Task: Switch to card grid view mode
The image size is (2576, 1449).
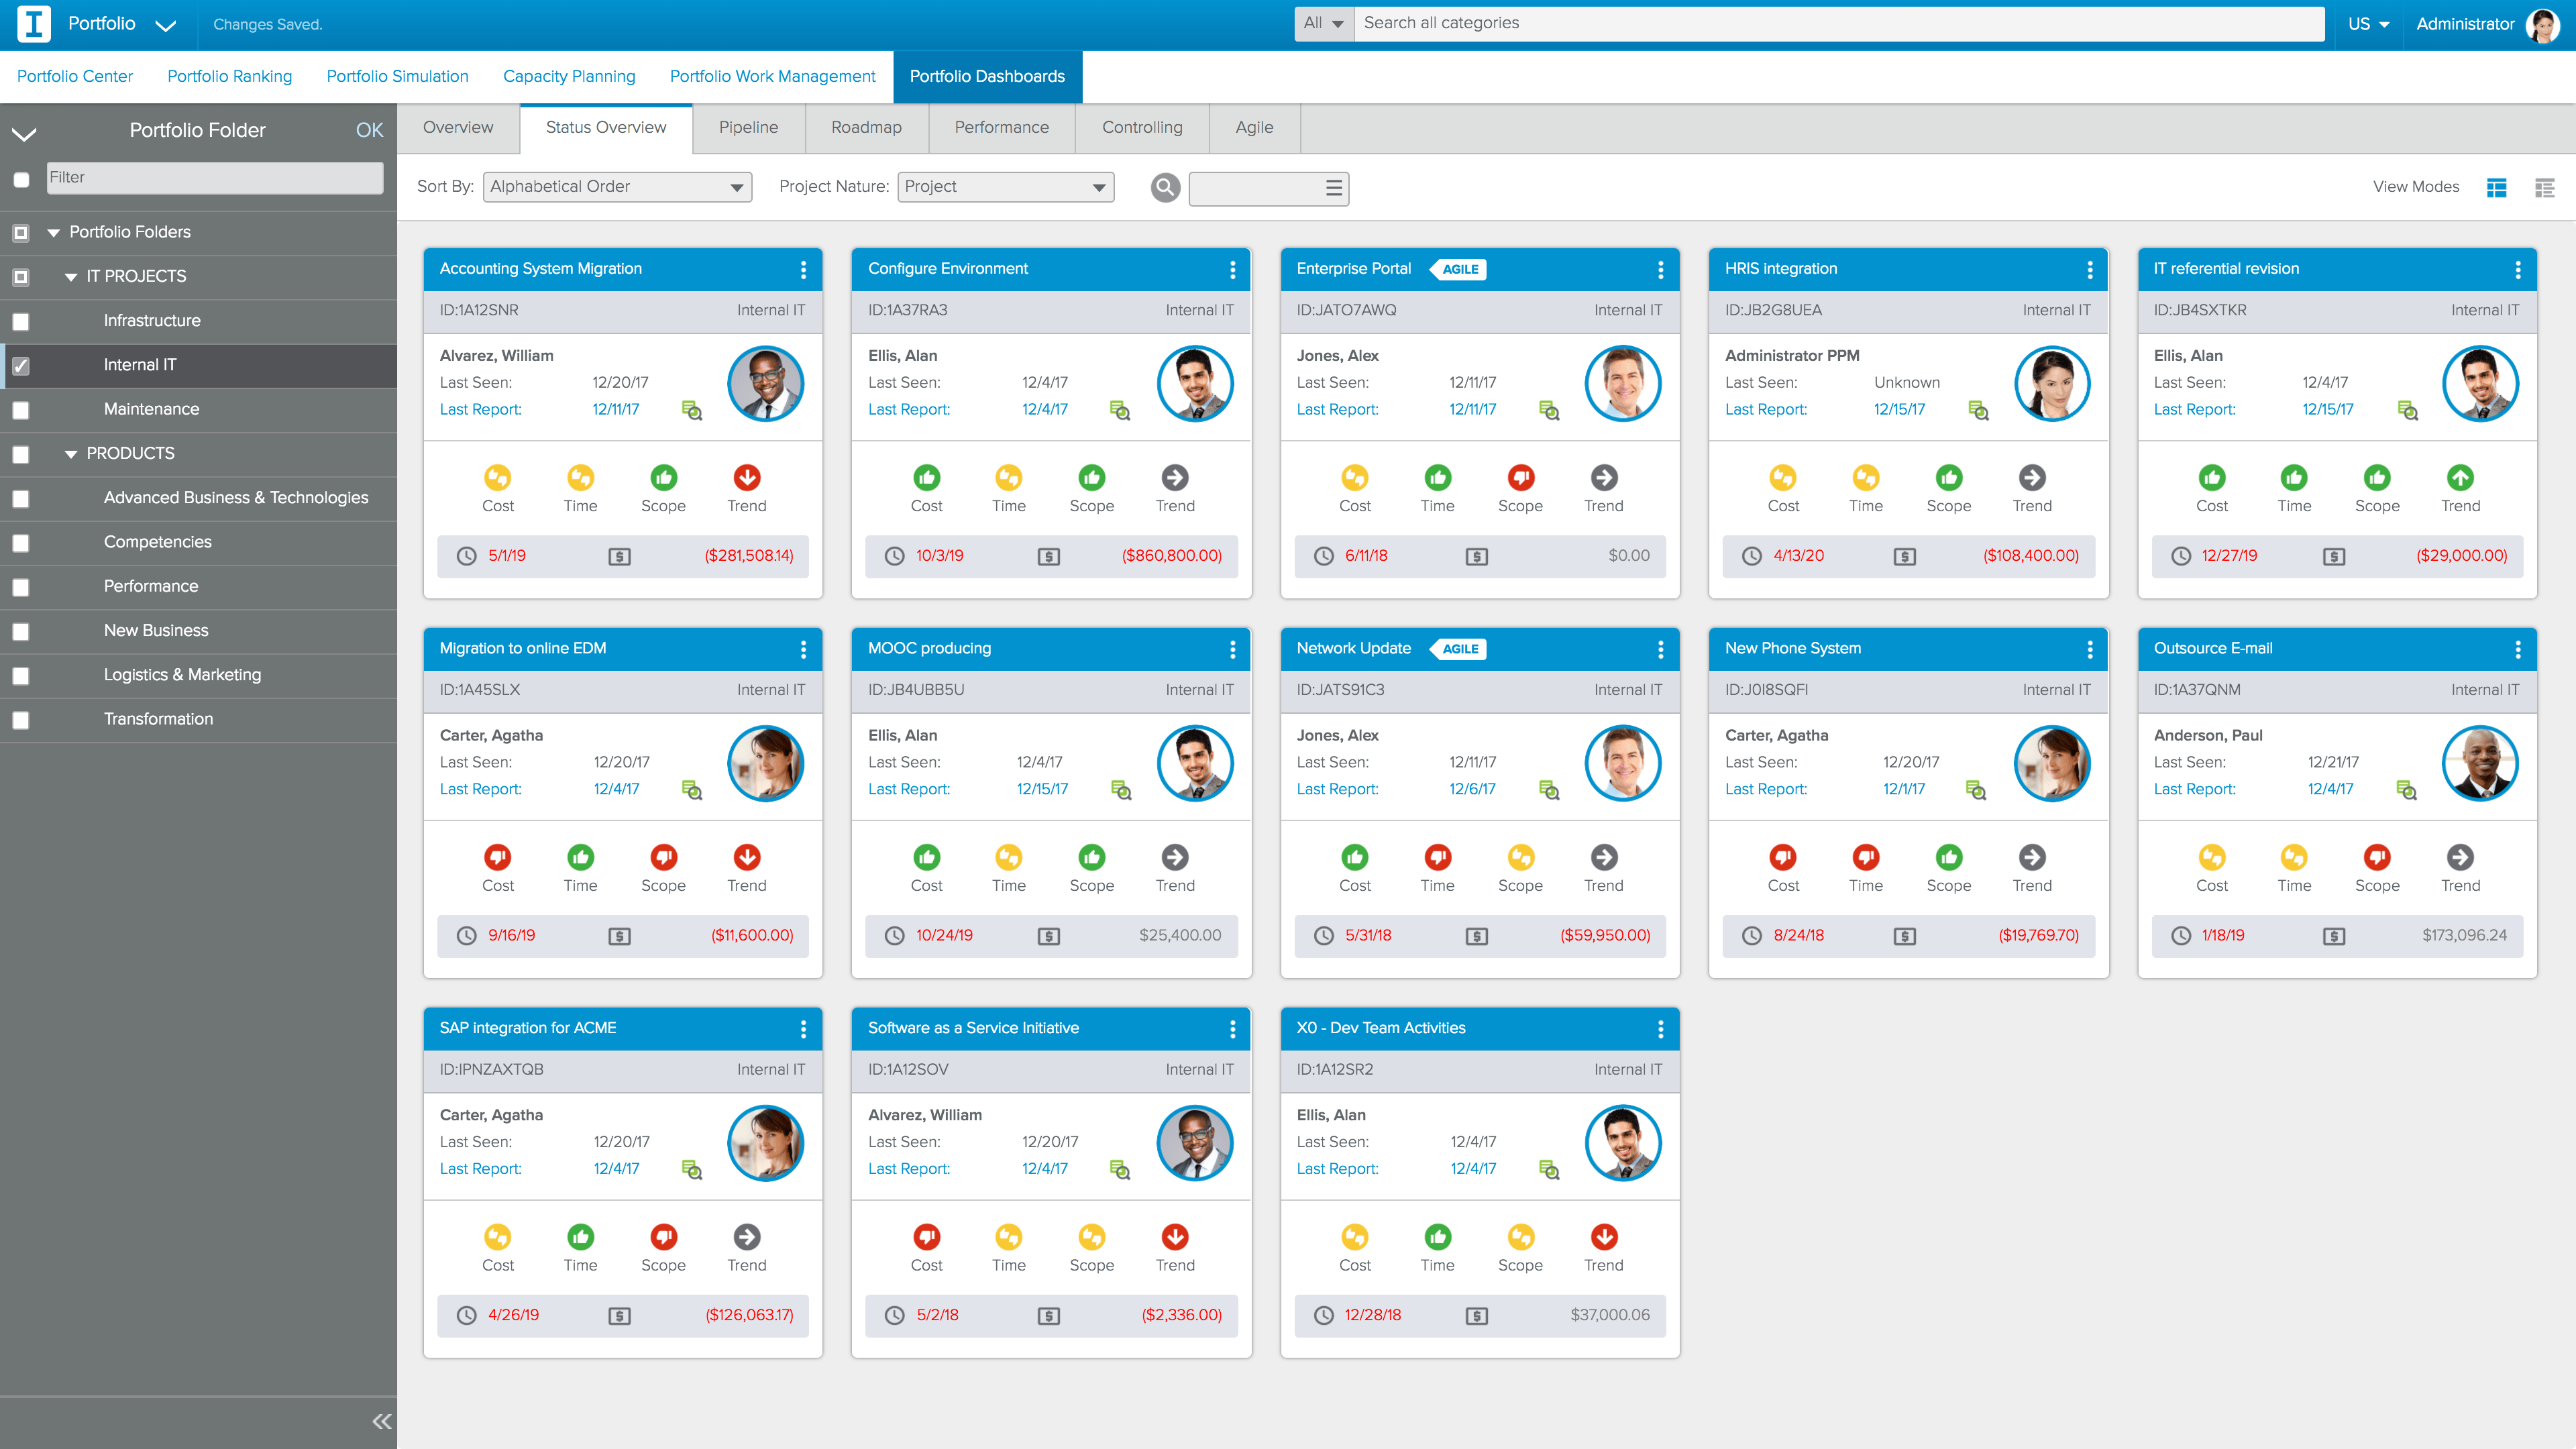Action: pyautogui.click(x=2496, y=187)
